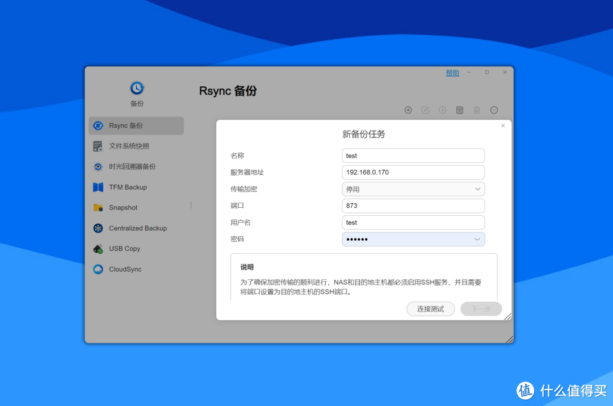This screenshot has height=406, width=613.
Task: Click the add new backup task icon
Action: point(408,110)
